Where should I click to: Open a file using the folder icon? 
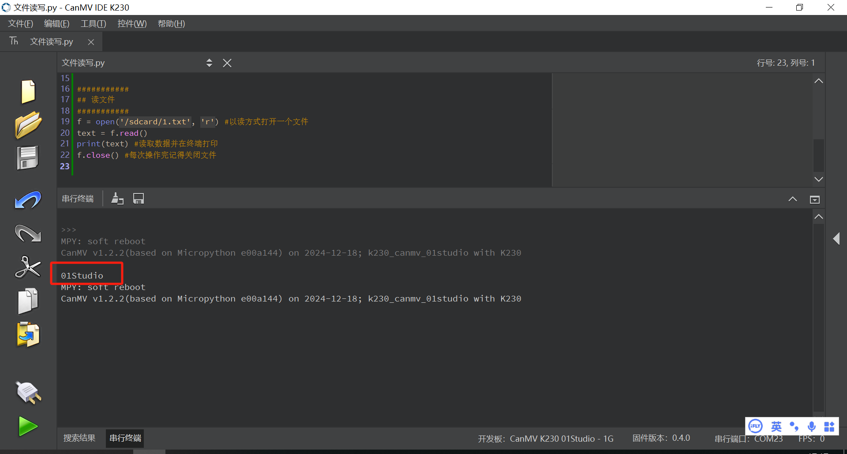28,125
